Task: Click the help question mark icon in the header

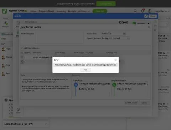Action: pyautogui.click(x=150, y=11)
